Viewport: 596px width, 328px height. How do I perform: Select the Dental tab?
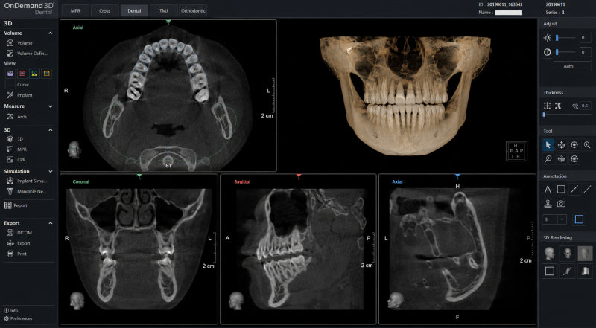[134, 10]
